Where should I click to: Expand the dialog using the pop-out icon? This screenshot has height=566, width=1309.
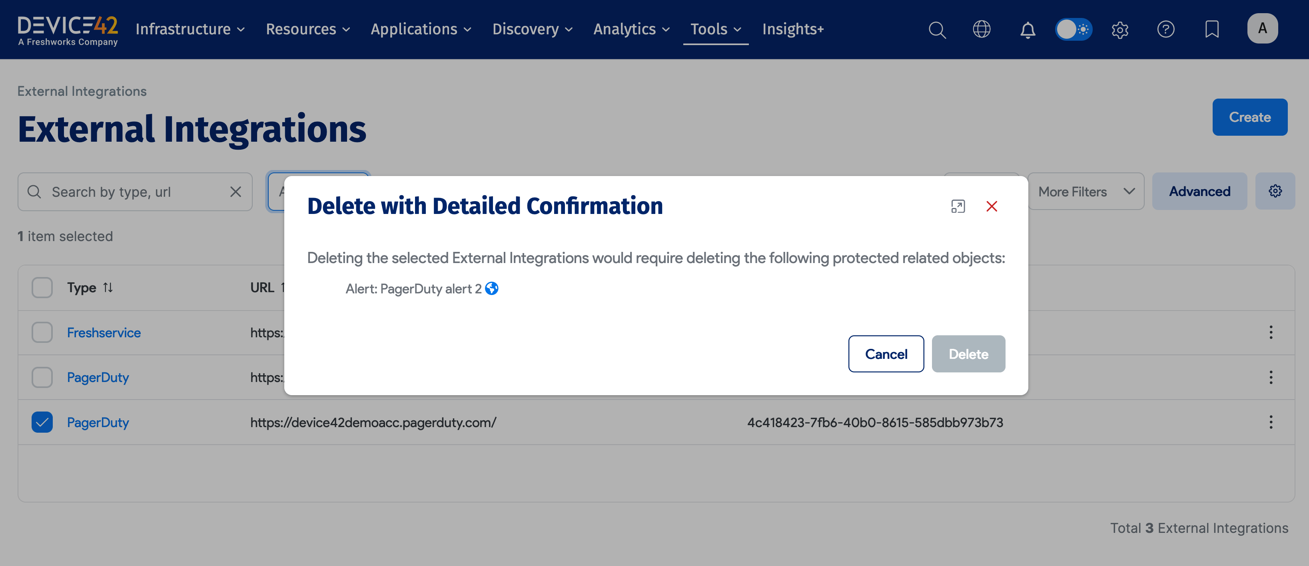[958, 206]
